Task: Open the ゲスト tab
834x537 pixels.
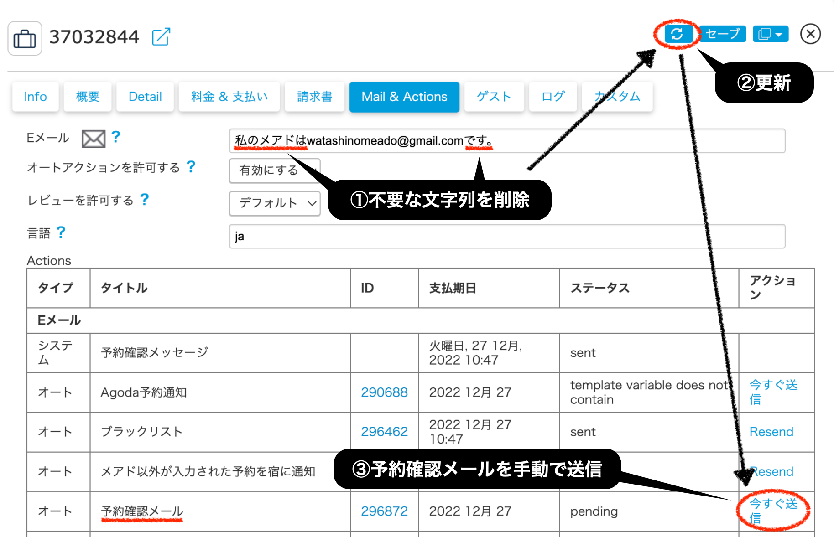Action: [494, 97]
